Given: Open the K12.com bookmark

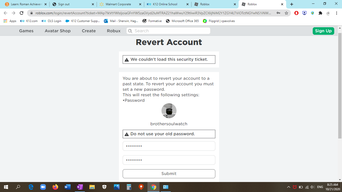Looking at the screenshot, I should coord(29,21).
